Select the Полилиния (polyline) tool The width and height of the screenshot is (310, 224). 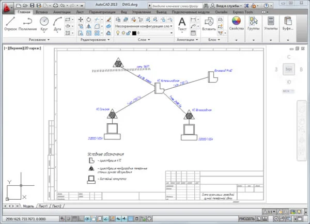click(28, 24)
